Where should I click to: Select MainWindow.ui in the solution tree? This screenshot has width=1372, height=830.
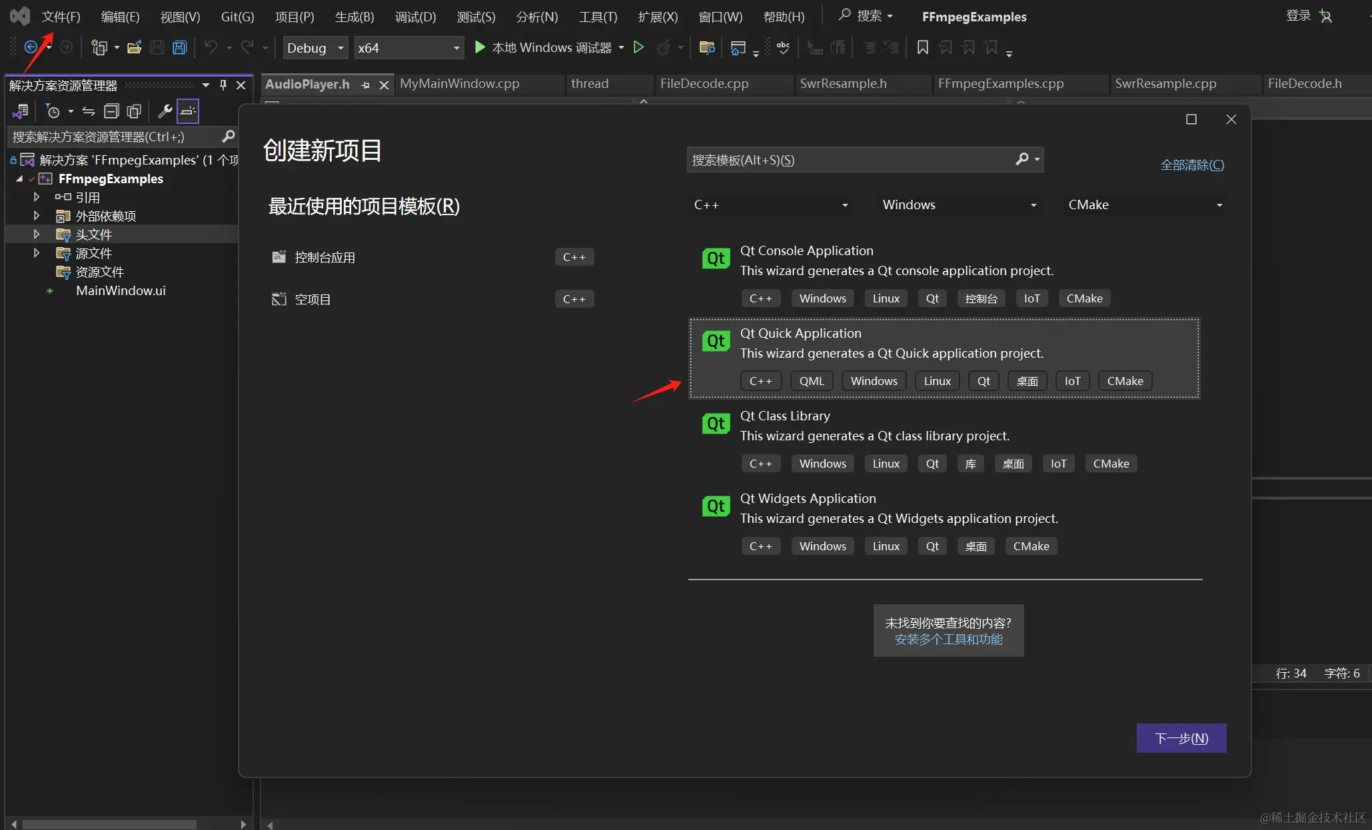click(121, 290)
